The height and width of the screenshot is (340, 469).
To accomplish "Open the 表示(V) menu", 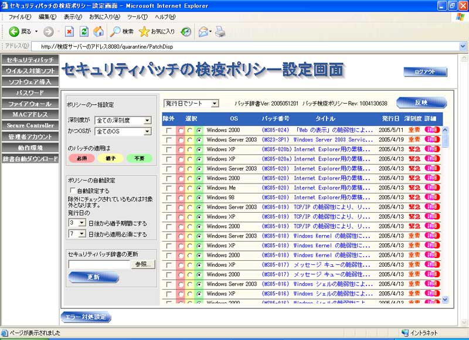I will coord(73,17).
